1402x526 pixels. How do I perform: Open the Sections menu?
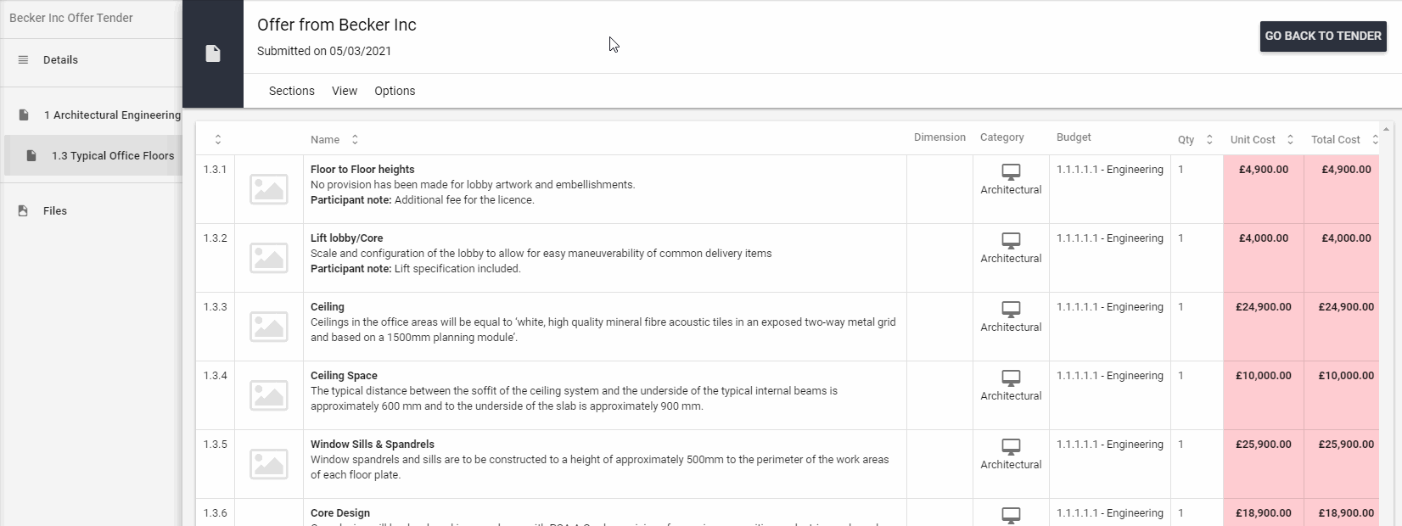(291, 91)
